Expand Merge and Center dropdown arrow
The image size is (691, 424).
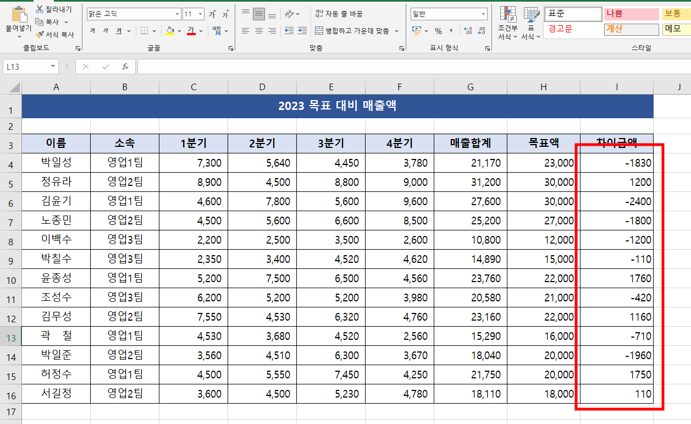point(397,31)
